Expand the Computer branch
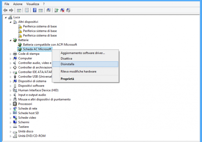 tap(11, 58)
